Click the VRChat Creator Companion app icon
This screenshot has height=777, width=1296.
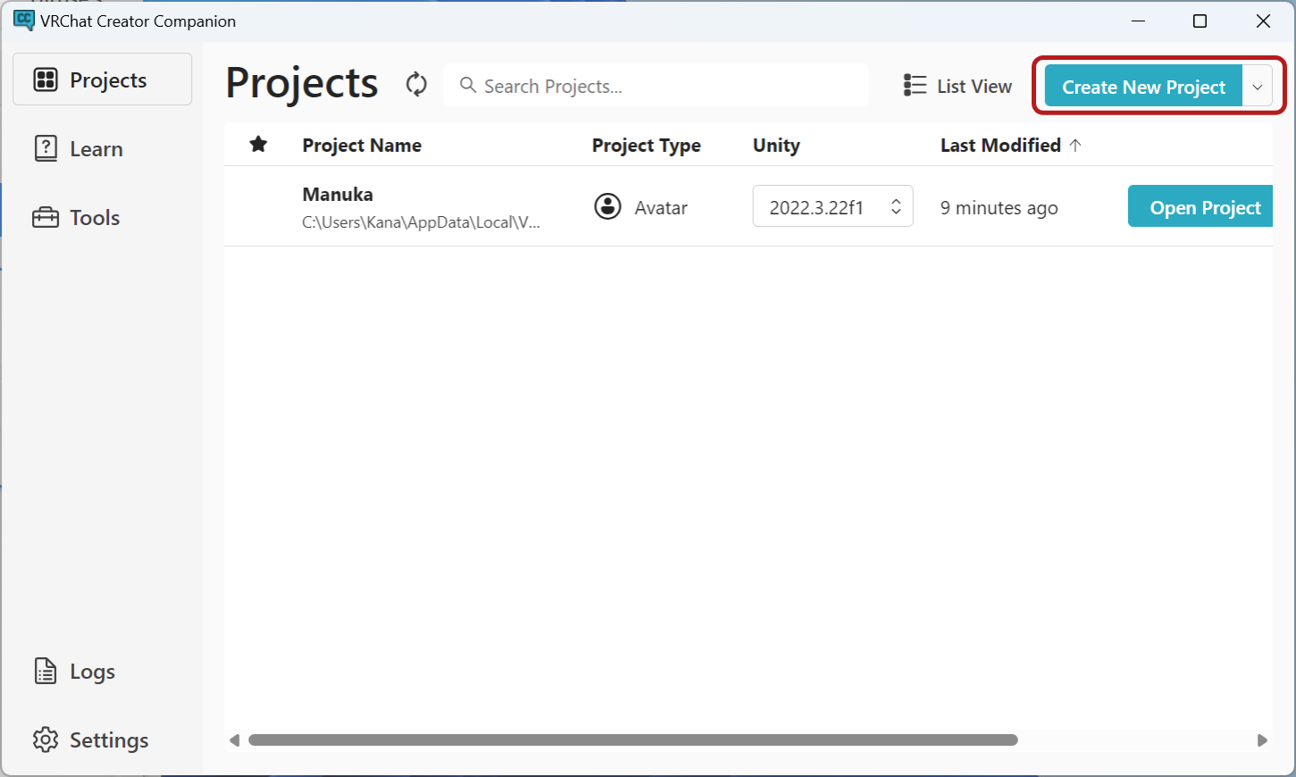pyautogui.click(x=23, y=20)
